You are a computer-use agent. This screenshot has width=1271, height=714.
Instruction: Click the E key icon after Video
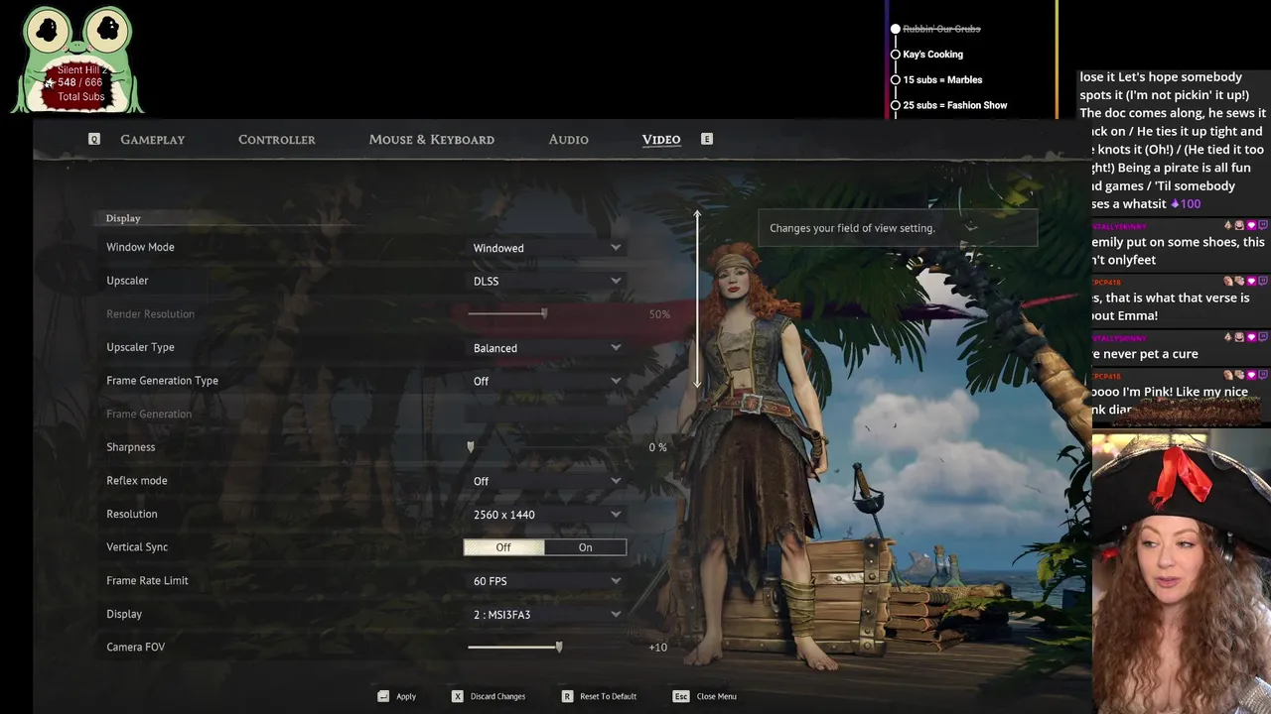[707, 139]
